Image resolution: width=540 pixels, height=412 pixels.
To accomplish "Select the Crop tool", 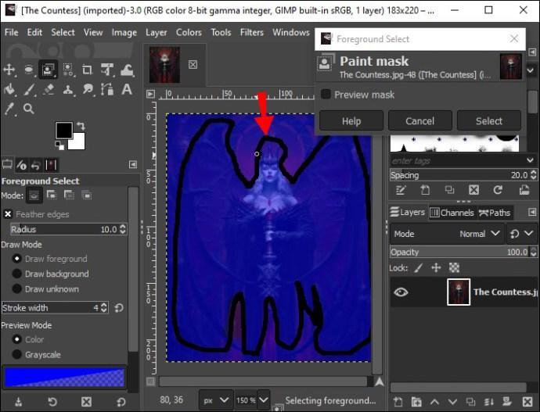I will (87, 70).
